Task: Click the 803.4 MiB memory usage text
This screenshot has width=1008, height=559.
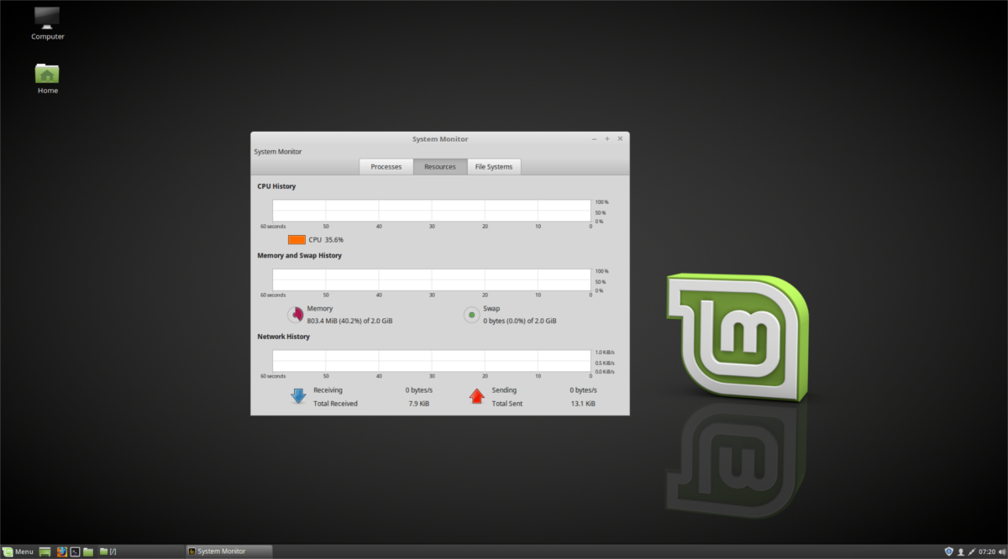Action: coord(349,321)
